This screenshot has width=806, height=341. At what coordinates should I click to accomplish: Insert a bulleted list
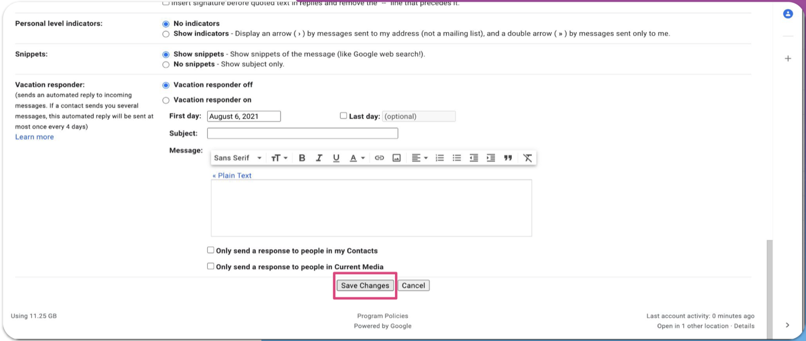457,158
